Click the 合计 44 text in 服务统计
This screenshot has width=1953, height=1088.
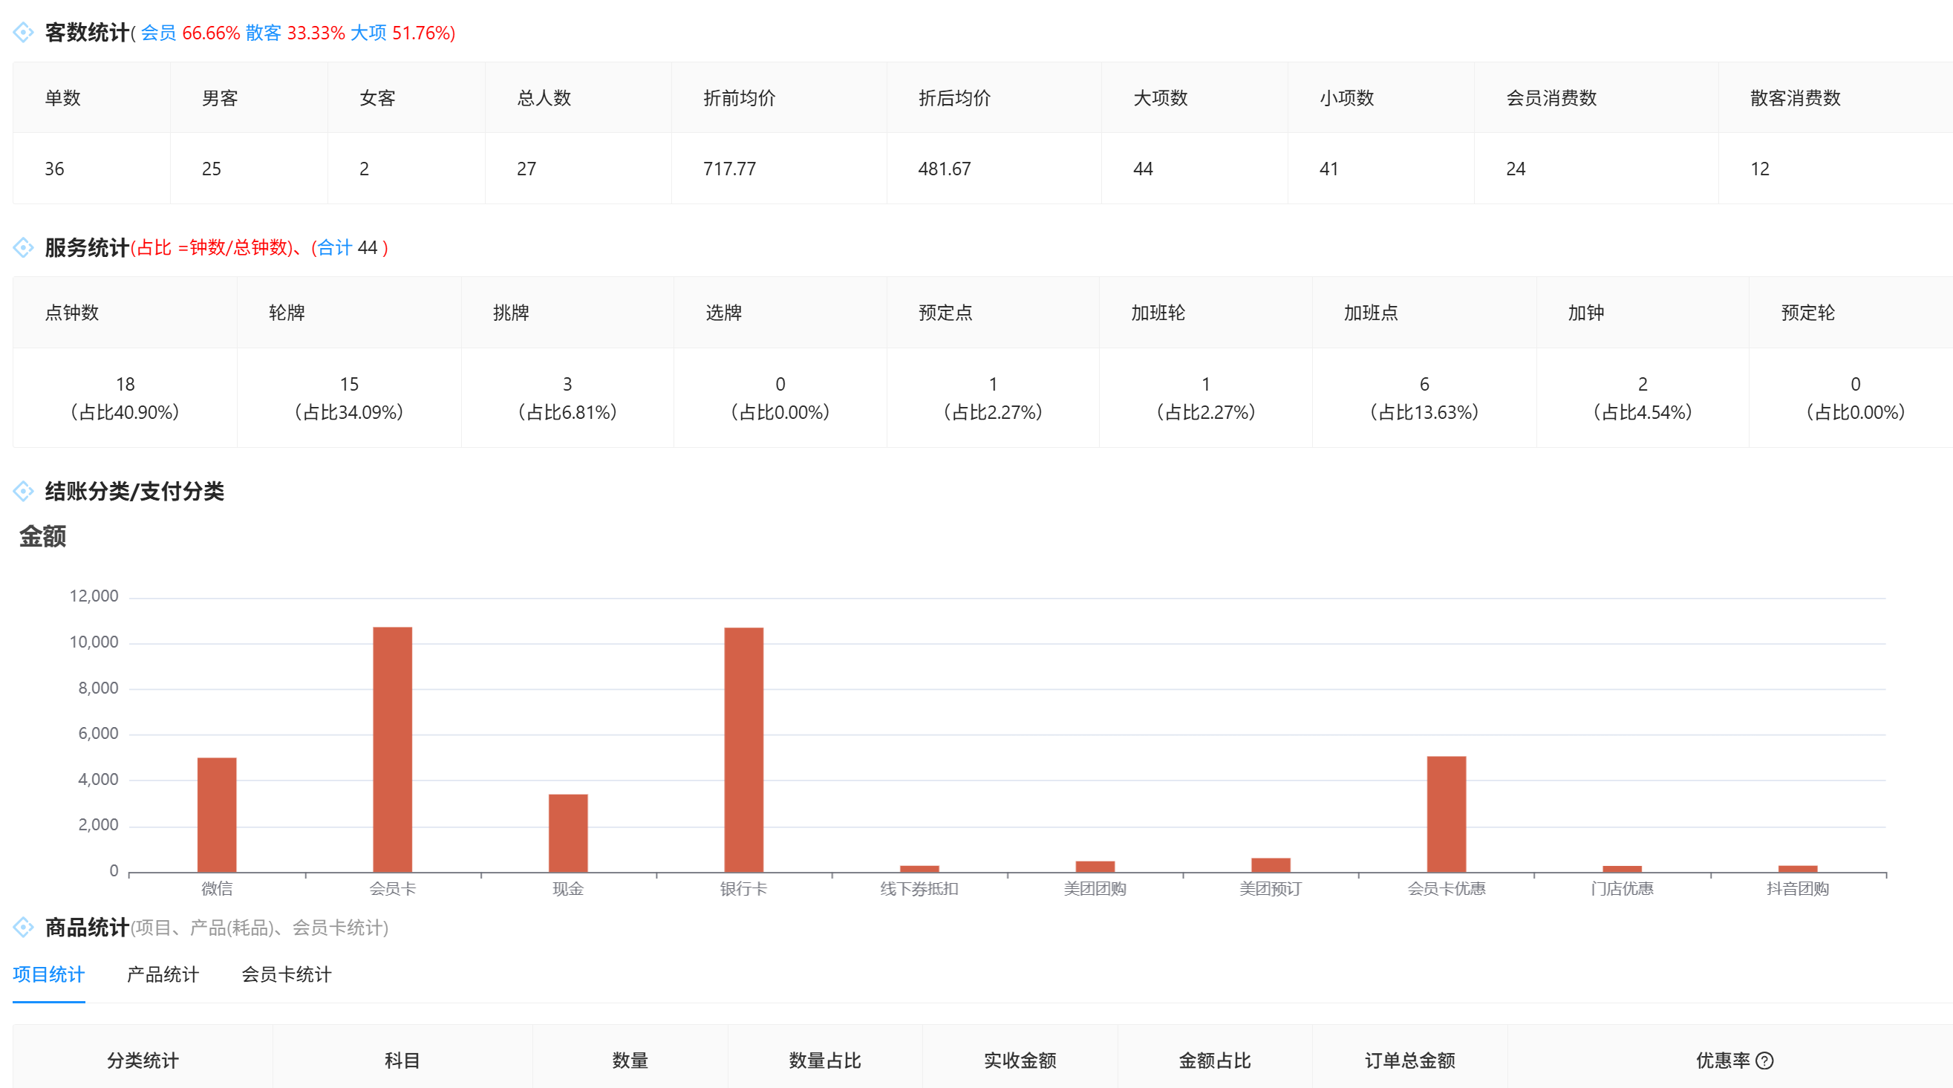(348, 247)
